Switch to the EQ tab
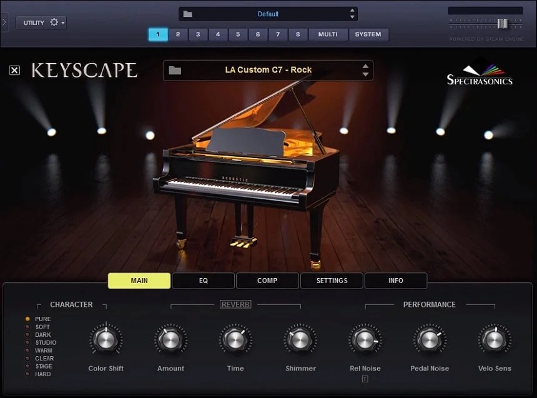This screenshot has width=537, height=398. (x=203, y=281)
